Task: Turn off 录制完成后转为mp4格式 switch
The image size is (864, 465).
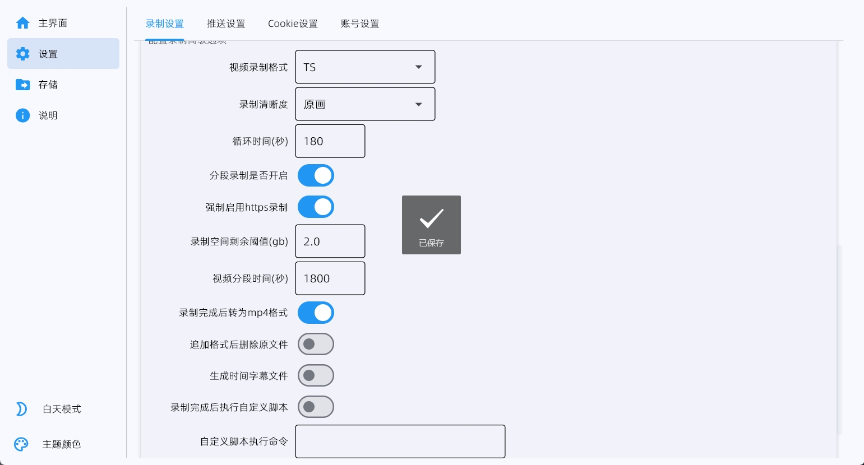Action: pos(316,313)
